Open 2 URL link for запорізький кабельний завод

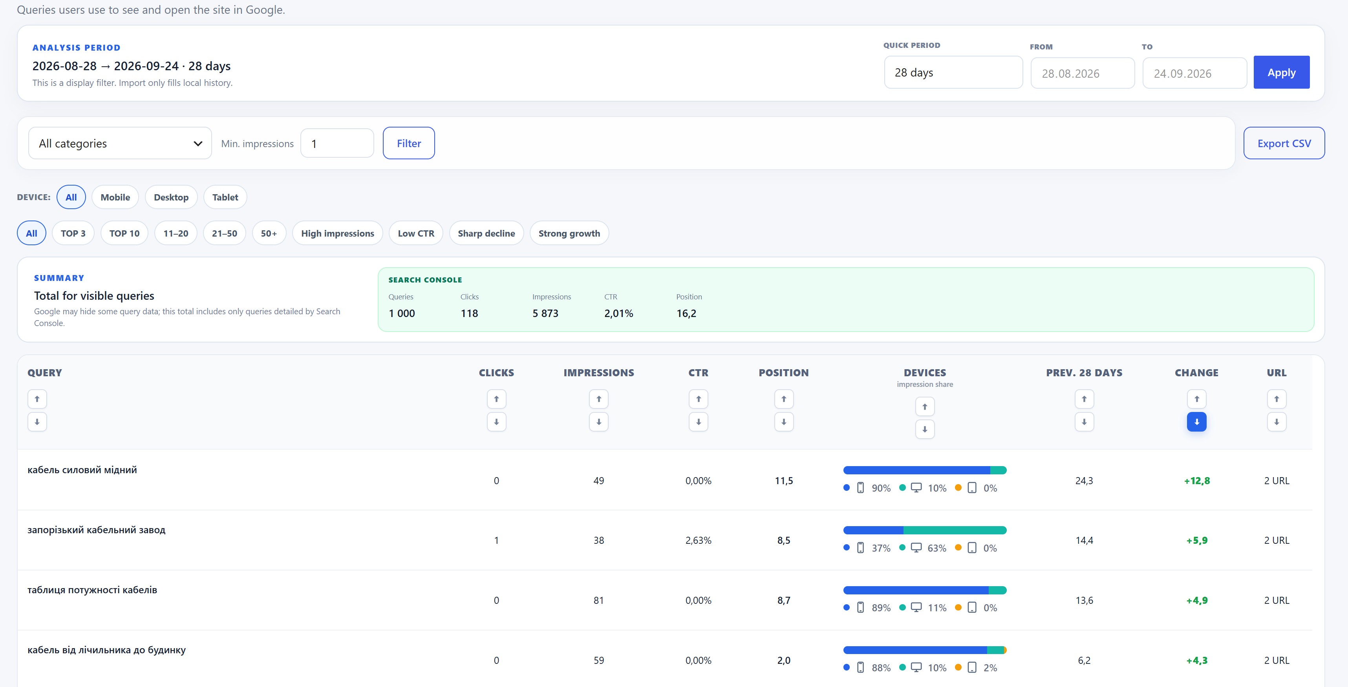(x=1276, y=540)
